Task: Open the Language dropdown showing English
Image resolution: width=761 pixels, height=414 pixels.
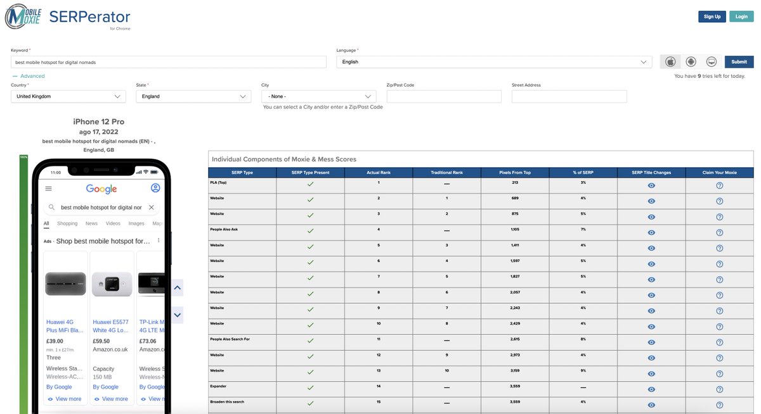Action: point(494,62)
